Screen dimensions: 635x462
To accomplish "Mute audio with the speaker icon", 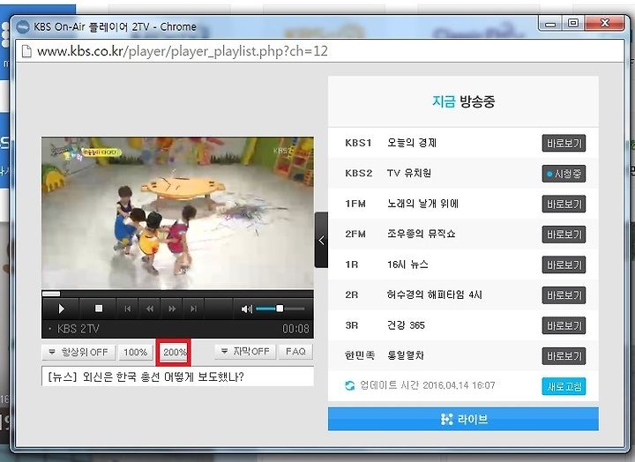I will 246,309.
